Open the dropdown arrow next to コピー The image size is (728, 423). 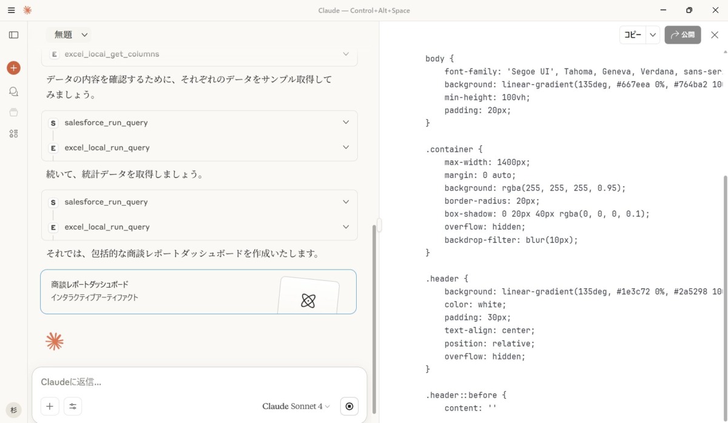pos(653,35)
